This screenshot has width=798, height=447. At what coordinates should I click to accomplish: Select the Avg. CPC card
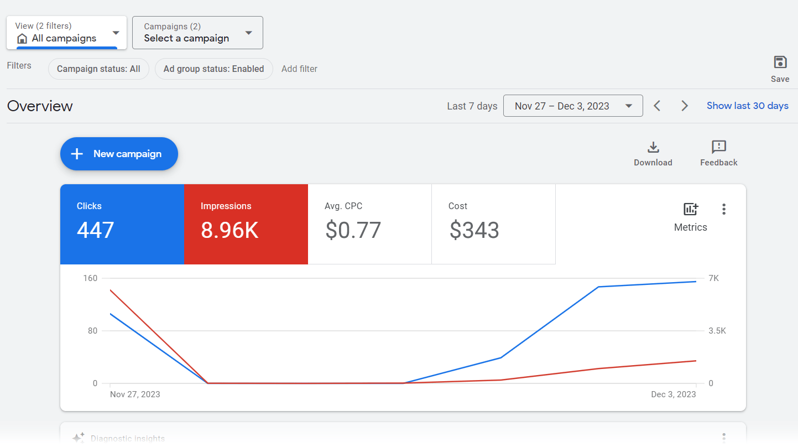(x=369, y=224)
